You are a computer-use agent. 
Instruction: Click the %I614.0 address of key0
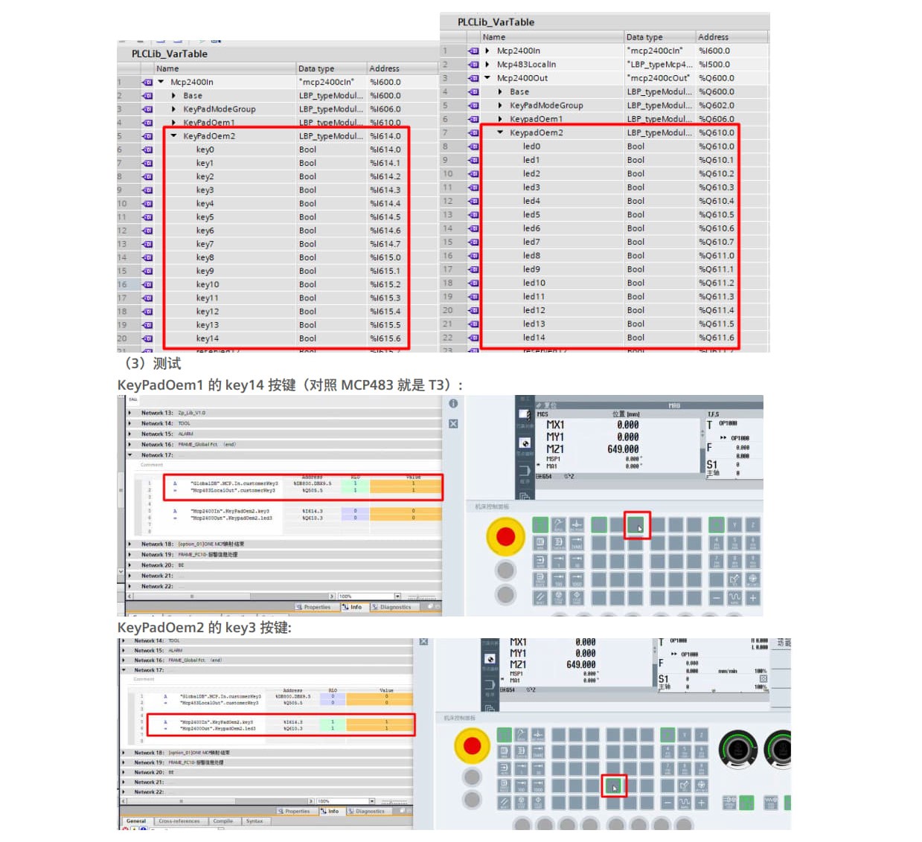pos(385,150)
